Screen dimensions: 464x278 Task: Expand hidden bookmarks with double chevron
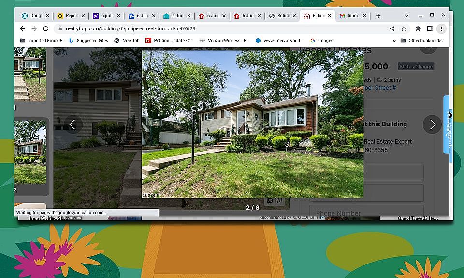coord(394,41)
